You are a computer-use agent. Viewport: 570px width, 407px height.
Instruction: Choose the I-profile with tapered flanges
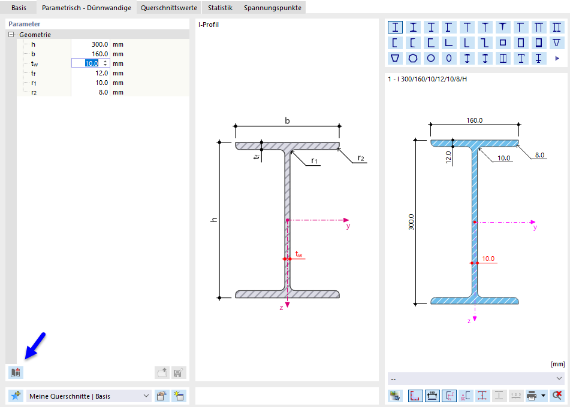413,27
